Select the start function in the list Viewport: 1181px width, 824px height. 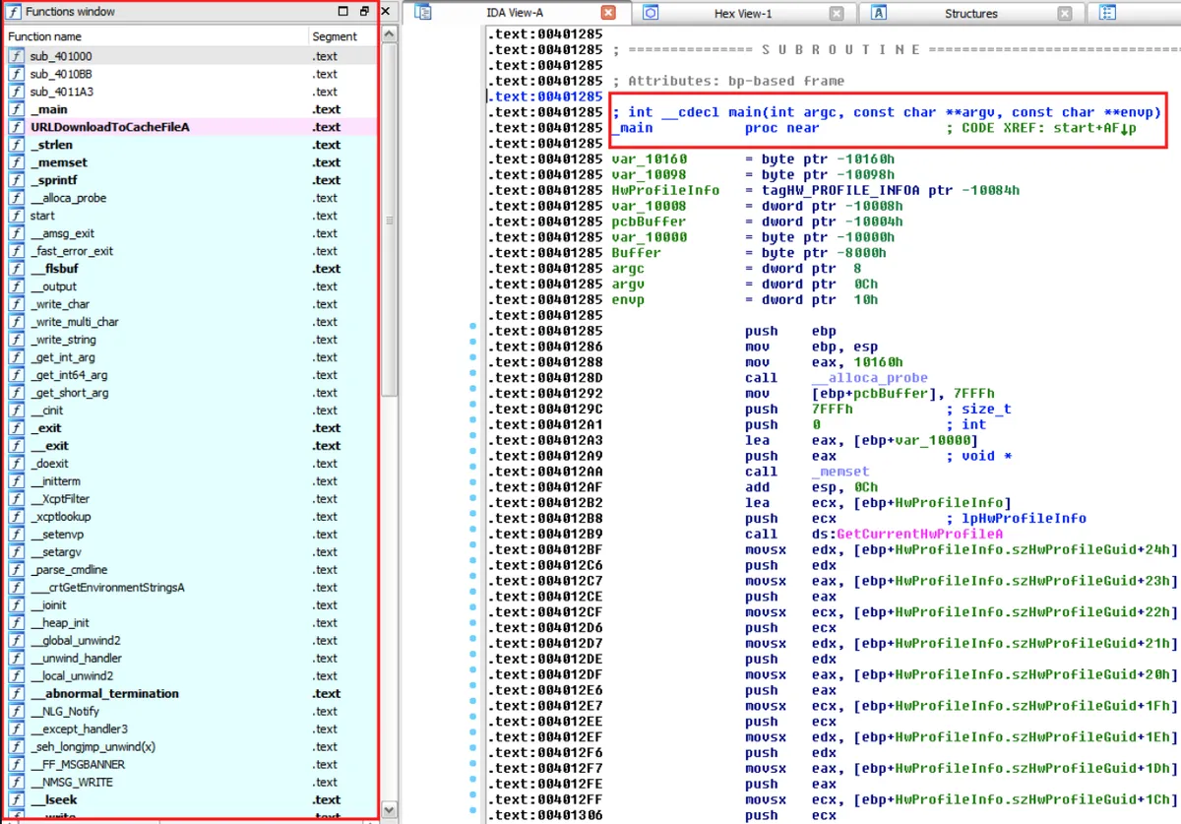coord(42,216)
